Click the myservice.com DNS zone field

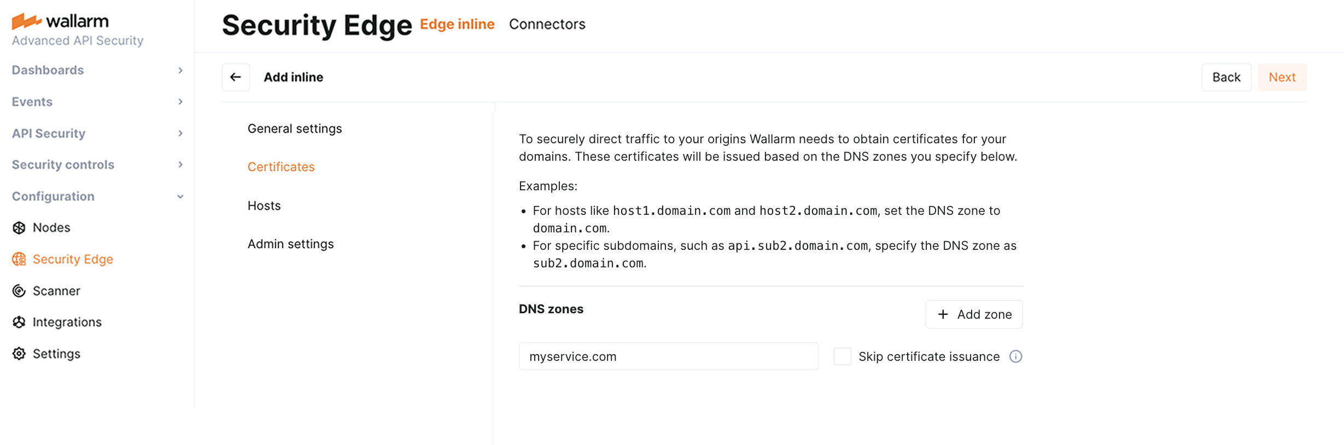point(668,356)
